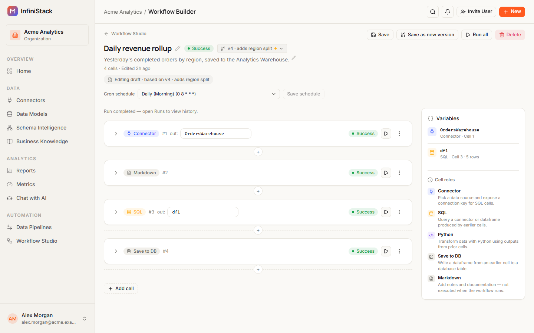534x333 pixels.
Task: Open more options for Save to DB cell
Action: 399,251
